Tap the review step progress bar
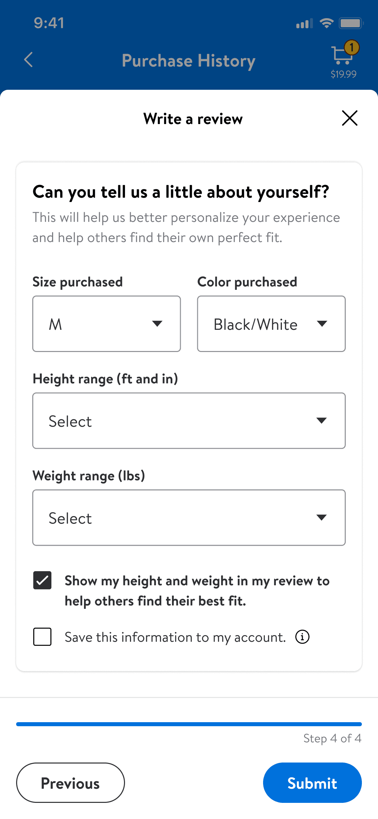 point(189,724)
